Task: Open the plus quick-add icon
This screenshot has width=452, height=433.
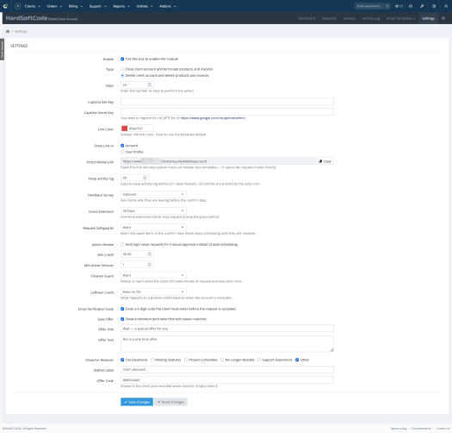Action: click(x=17, y=6)
